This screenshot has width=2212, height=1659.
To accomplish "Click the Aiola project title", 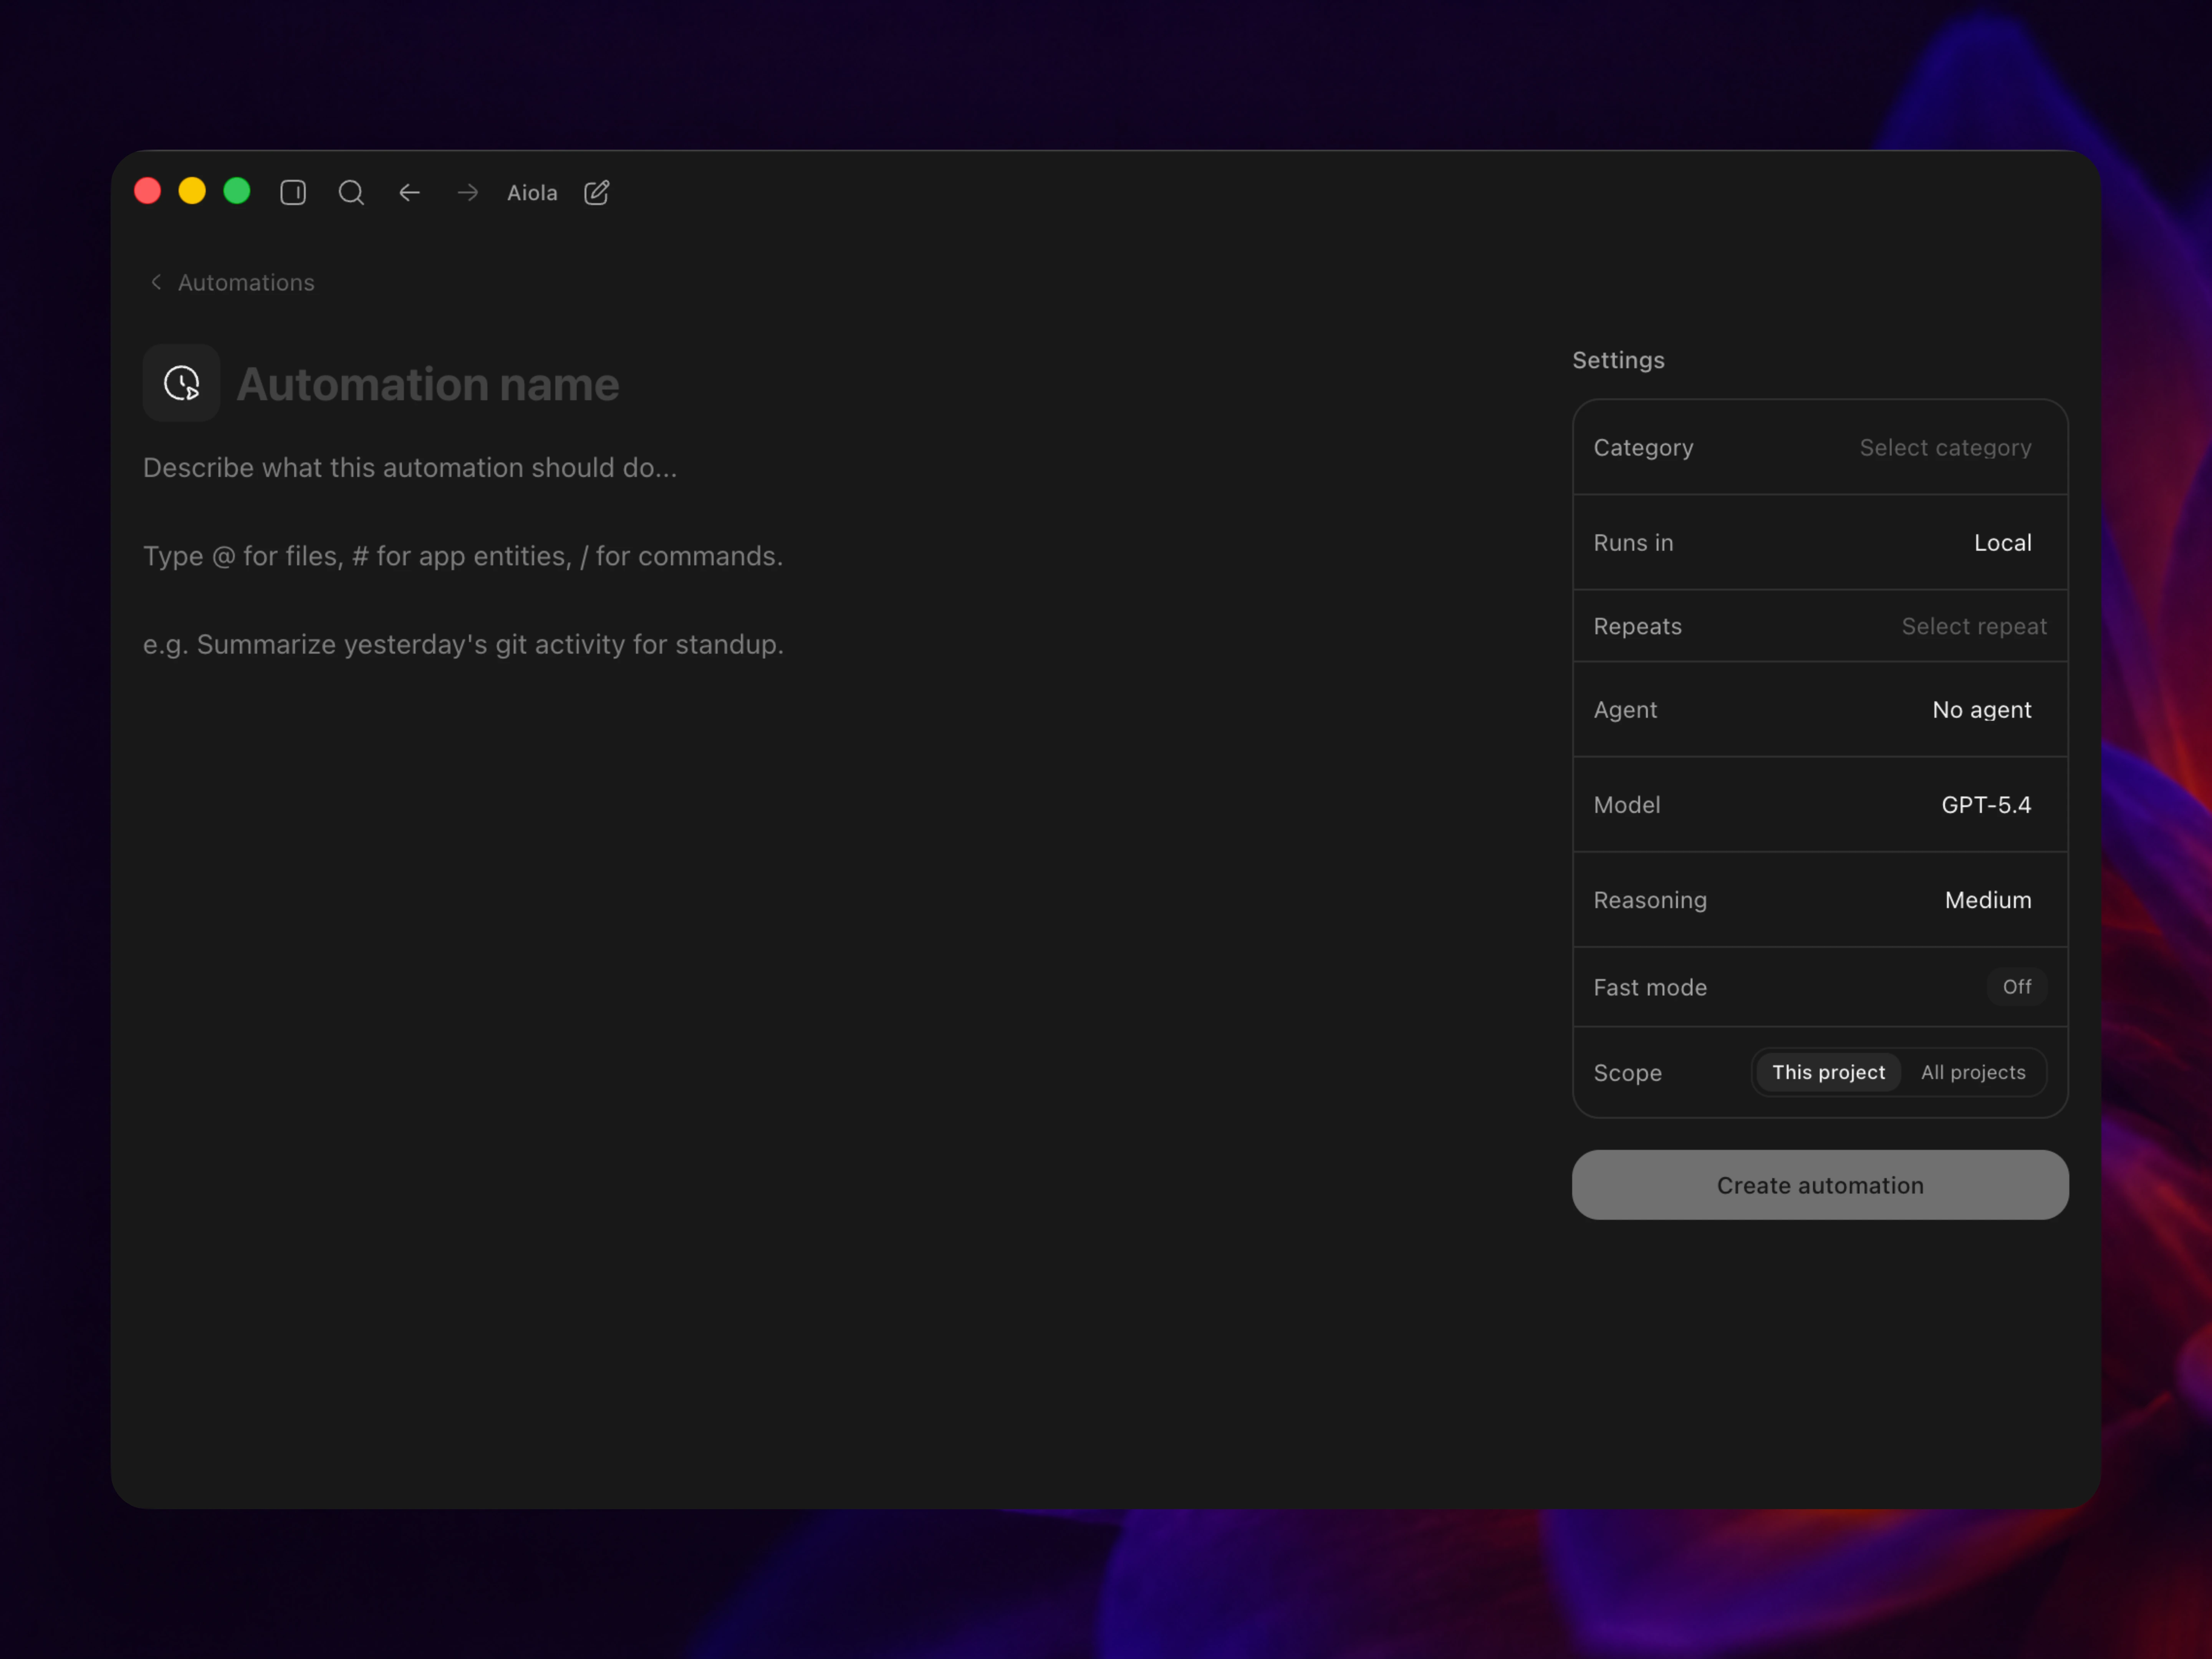I will [x=532, y=193].
